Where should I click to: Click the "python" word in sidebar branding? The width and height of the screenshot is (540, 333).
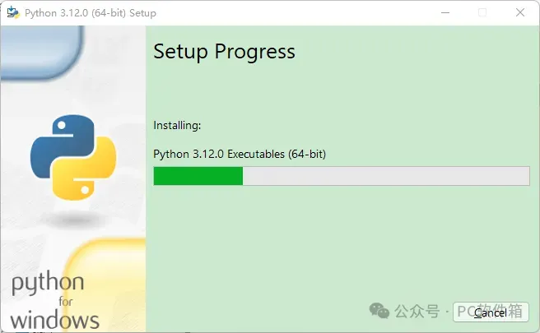[47, 285]
